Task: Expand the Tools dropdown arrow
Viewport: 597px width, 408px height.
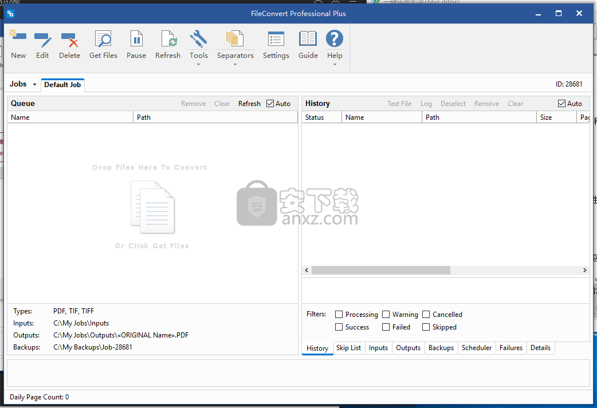Action: 198,65
